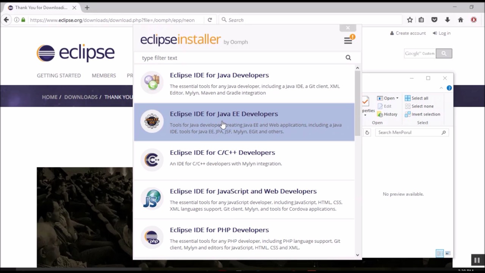The width and height of the screenshot is (485, 273).
Task: Select Eclipse IDE for PHP Developers
Action: pyautogui.click(x=244, y=238)
